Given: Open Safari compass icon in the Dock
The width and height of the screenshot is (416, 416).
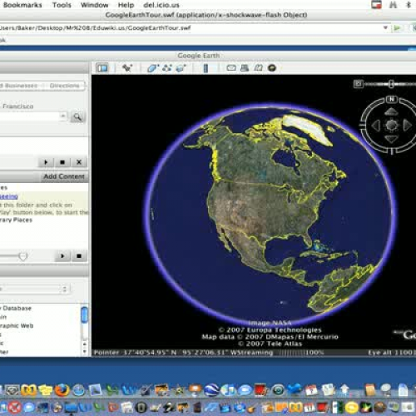Looking at the screenshot, I should point(79,390).
